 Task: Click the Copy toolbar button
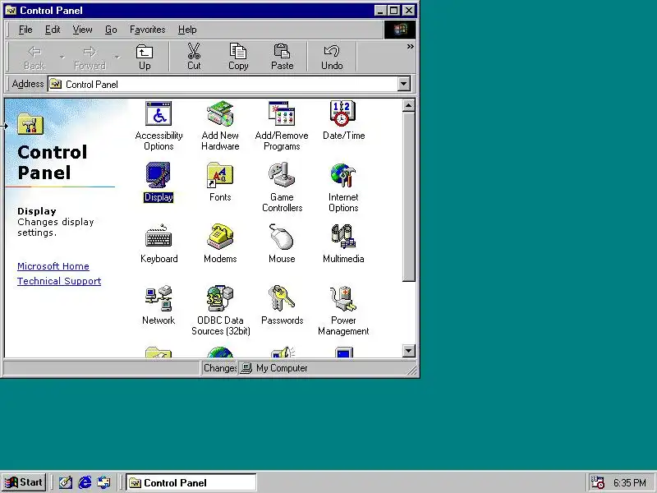(238, 57)
